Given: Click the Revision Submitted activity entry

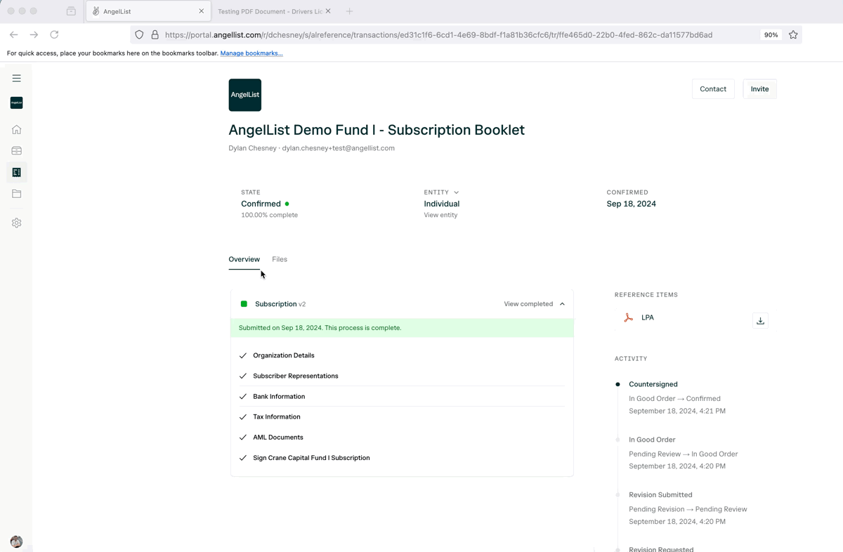Looking at the screenshot, I should pyautogui.click(x=660, y=495).
